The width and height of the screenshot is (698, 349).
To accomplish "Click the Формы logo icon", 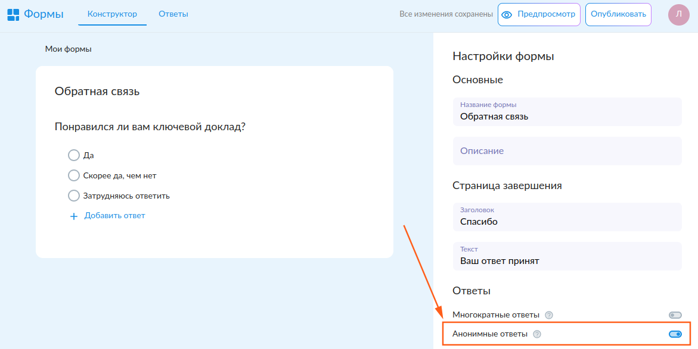I will [x=13, y=15].
